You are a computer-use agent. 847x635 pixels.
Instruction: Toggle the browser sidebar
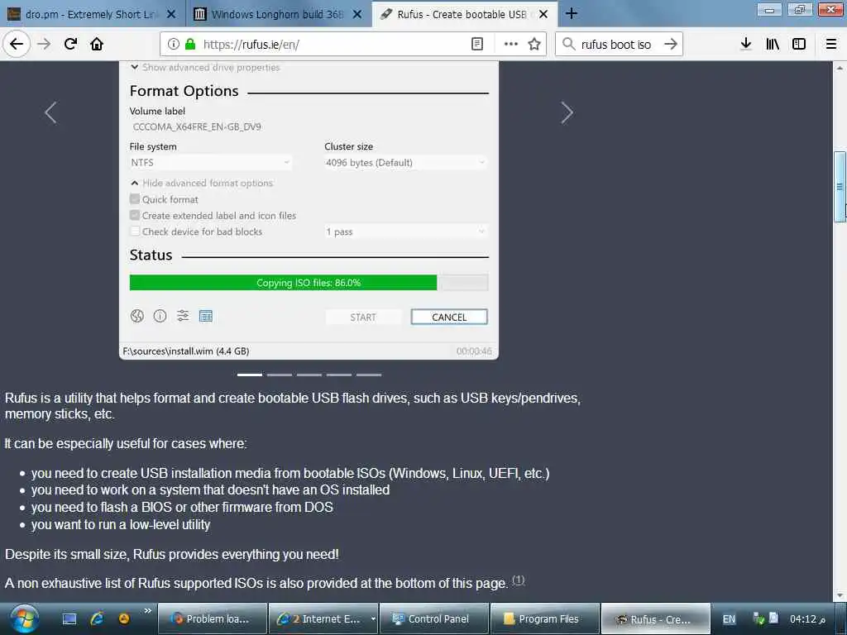point(799,44)
